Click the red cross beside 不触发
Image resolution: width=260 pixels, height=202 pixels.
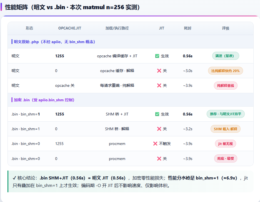(155, 144)
